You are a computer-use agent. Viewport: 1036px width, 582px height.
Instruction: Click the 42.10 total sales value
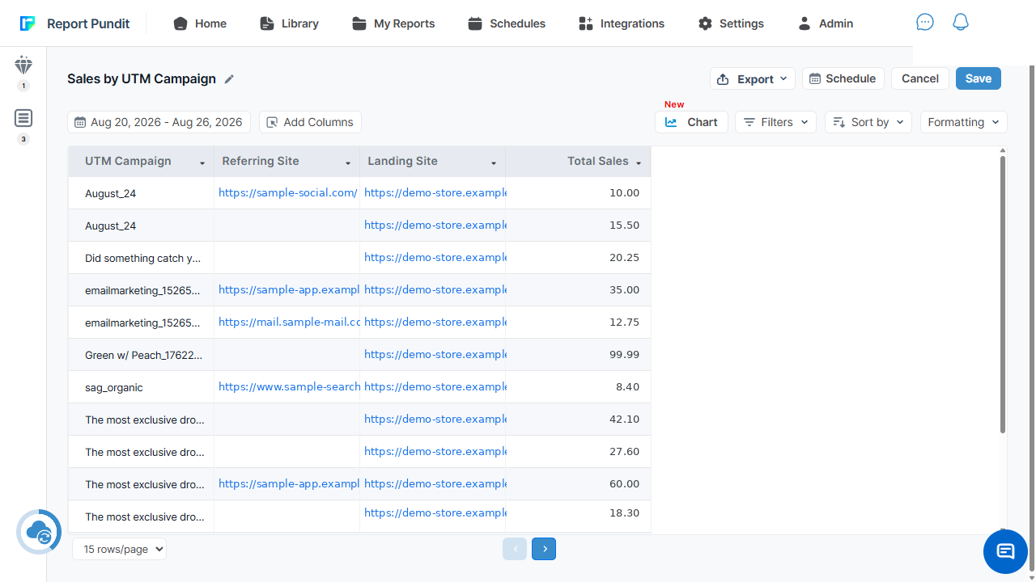click(x=624, y=419)
